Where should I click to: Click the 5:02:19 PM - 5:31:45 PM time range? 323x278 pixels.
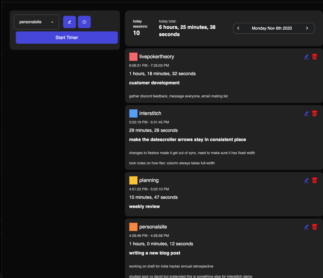(x=149, y=122)
